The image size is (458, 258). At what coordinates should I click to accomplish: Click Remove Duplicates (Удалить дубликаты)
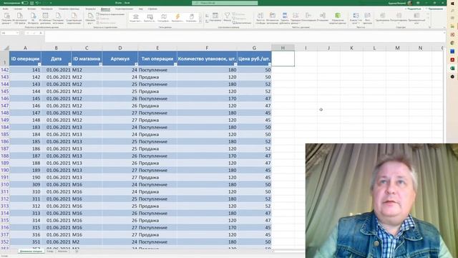point(285,18)
